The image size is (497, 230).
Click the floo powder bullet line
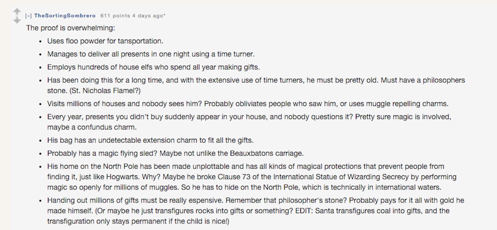pyautogui.click(x=105, y=41)
